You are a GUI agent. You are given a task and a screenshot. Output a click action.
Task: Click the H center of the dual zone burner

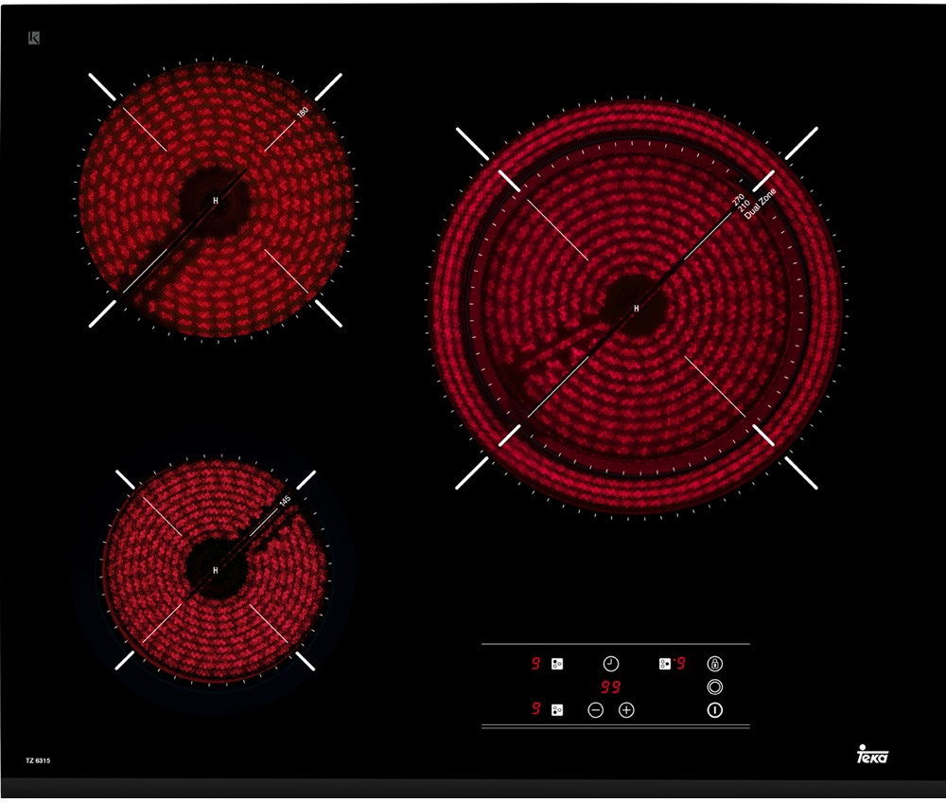[x=637, y=309]
